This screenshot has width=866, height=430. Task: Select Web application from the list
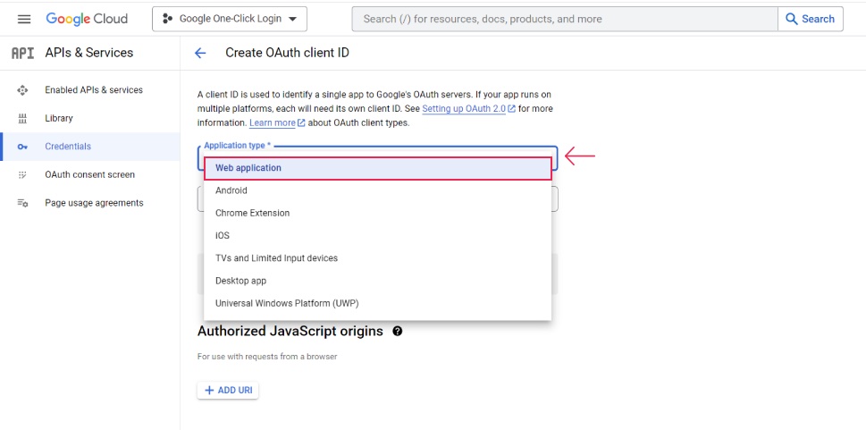point(378,168)
